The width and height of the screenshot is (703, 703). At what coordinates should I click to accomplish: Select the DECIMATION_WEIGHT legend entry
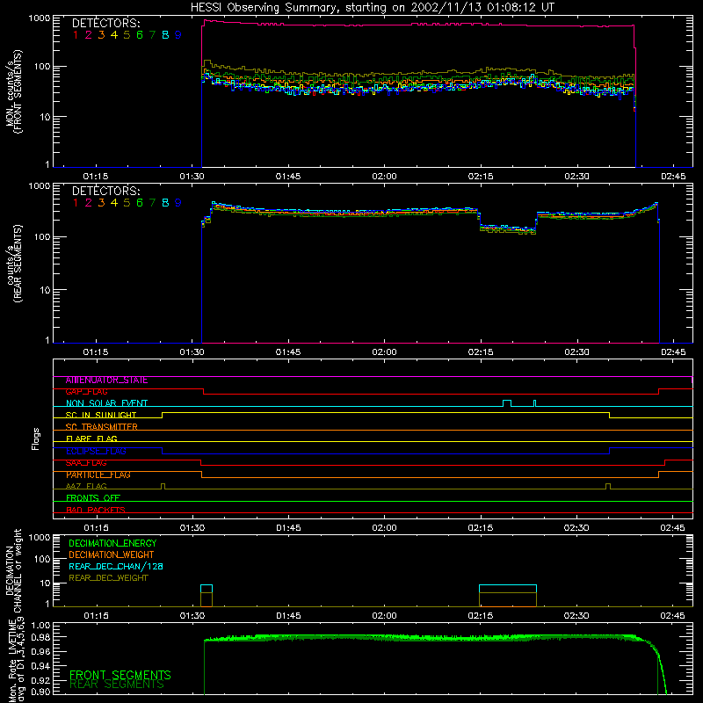coord(112,554)
